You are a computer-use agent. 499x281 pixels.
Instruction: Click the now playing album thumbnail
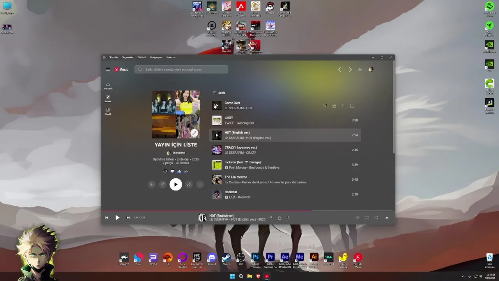(x=202, y=218)
